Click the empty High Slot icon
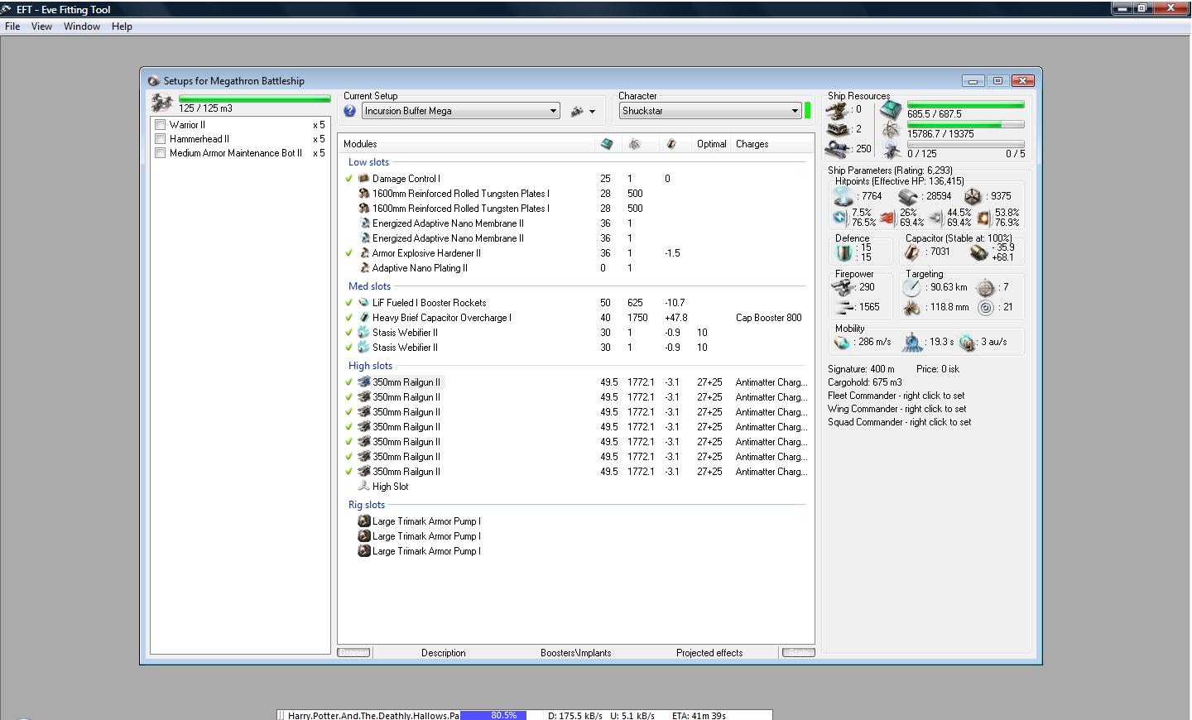The image size is (1192, 720). pyautogui.click(x=363, y=487)
